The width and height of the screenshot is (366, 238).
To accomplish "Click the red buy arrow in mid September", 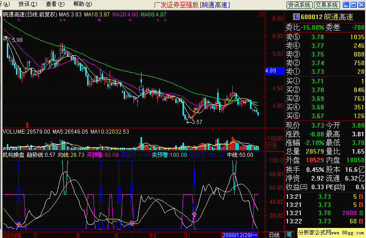I will pos(131,223).
